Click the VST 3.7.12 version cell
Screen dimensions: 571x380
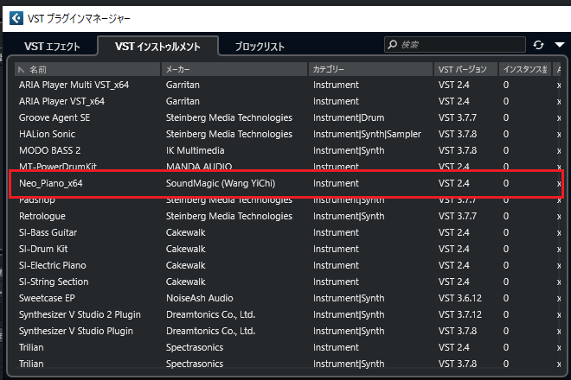pos(460,314)
